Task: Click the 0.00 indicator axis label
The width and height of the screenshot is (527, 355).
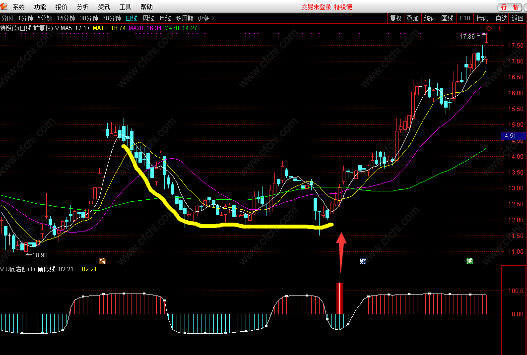Action: point(518,314)
